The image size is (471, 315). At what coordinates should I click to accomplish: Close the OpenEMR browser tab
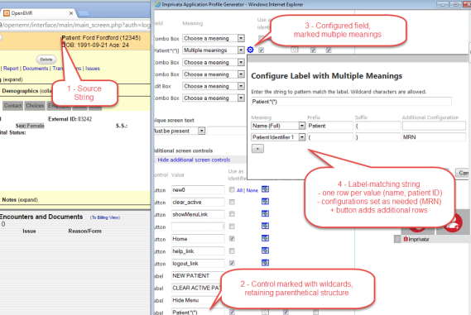[71, 13]
